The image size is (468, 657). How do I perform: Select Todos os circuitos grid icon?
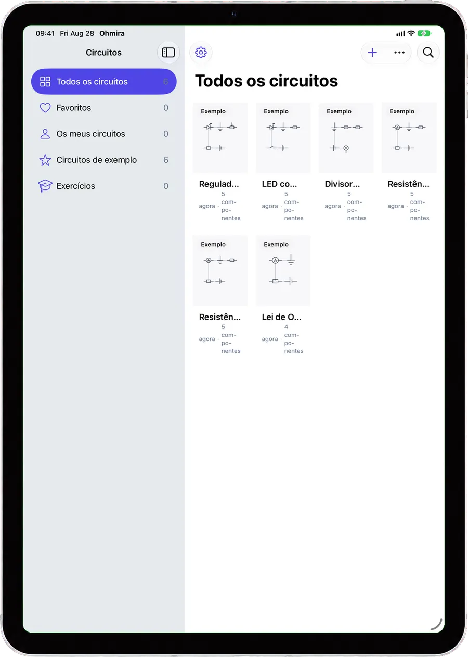coord(45,82)
